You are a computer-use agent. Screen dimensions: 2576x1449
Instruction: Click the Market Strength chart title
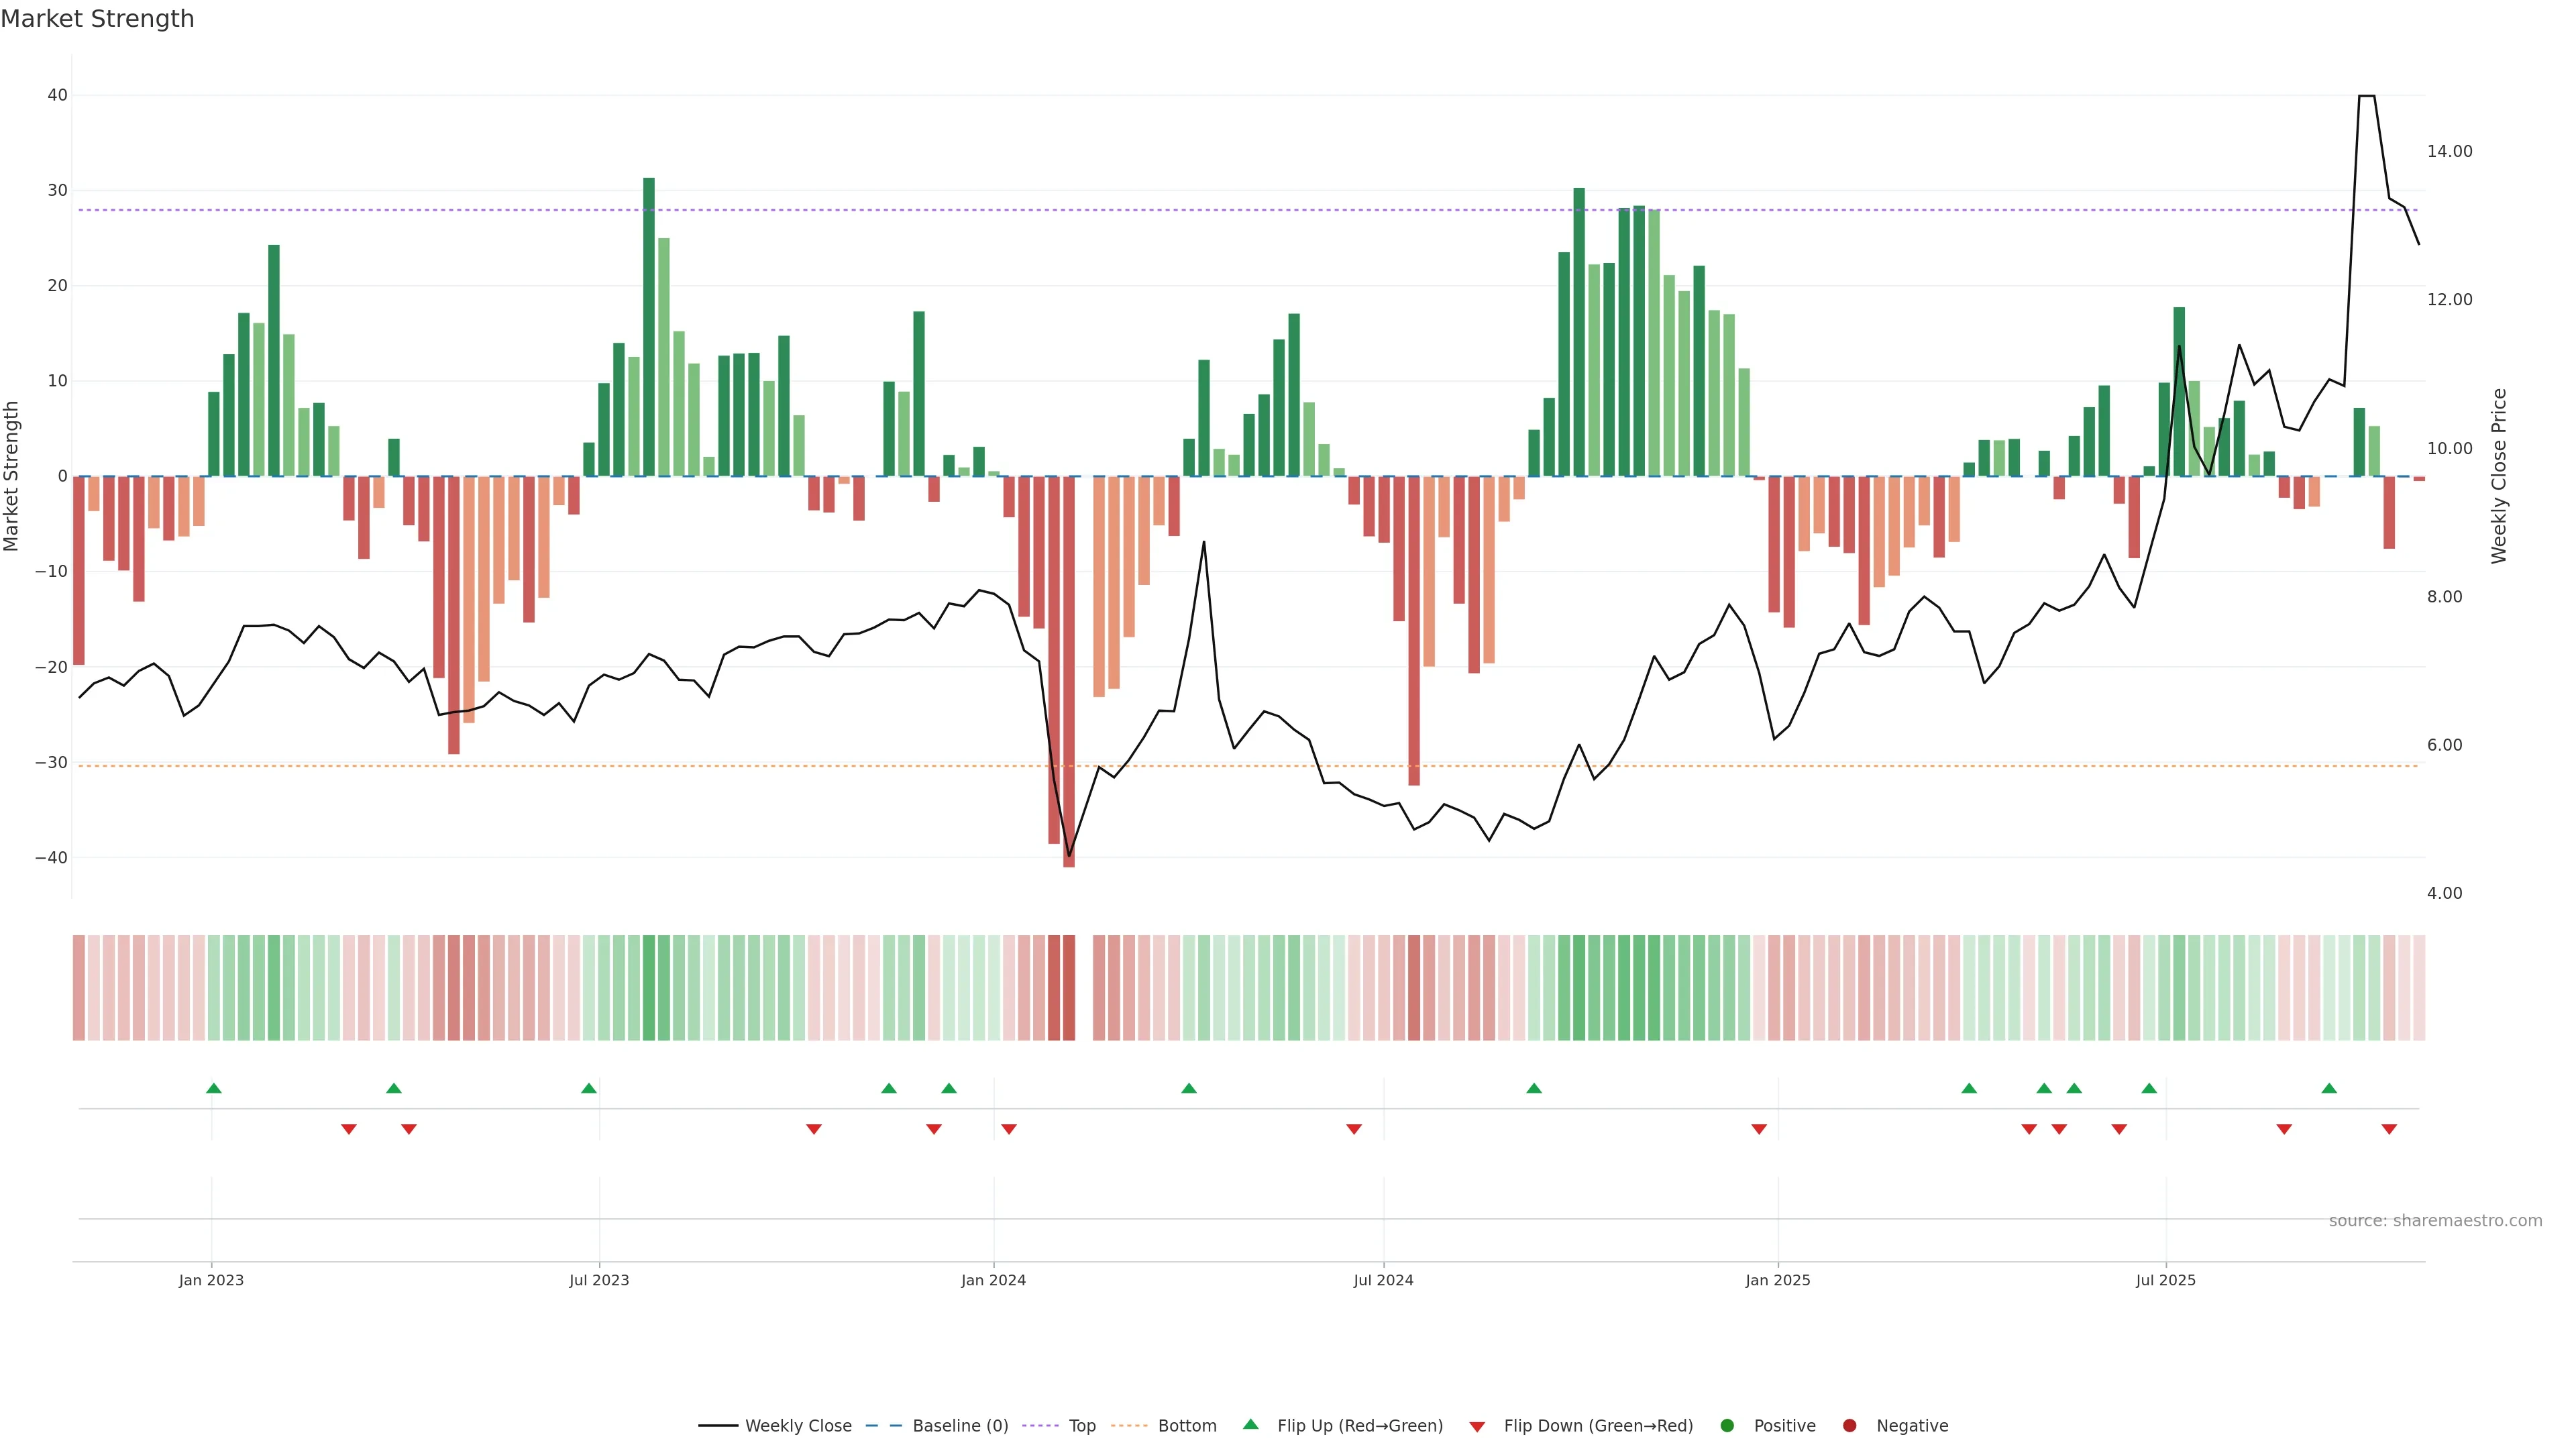pyautogui.click(x=97, y=19)
